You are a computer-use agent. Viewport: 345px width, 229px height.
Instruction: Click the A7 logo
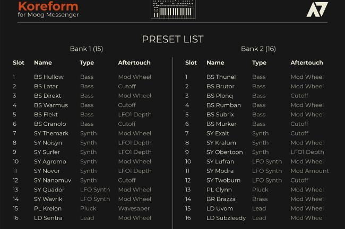(317, 10)
